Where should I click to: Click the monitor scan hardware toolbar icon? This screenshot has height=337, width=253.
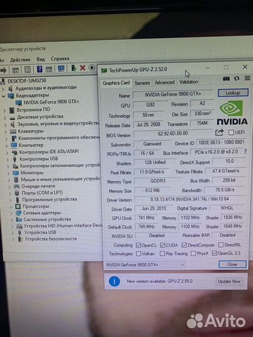pos(61,69)
